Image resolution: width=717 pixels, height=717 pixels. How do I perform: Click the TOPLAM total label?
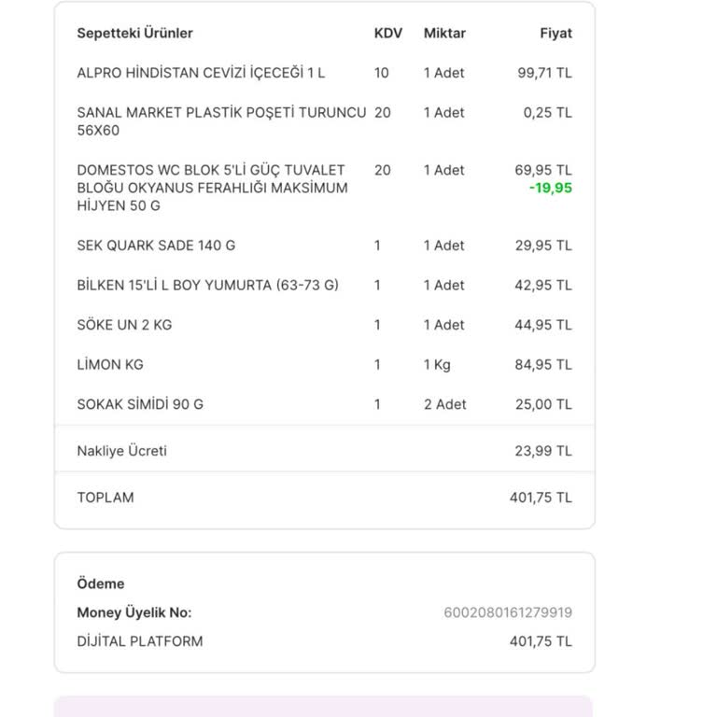tap(105, 498)
